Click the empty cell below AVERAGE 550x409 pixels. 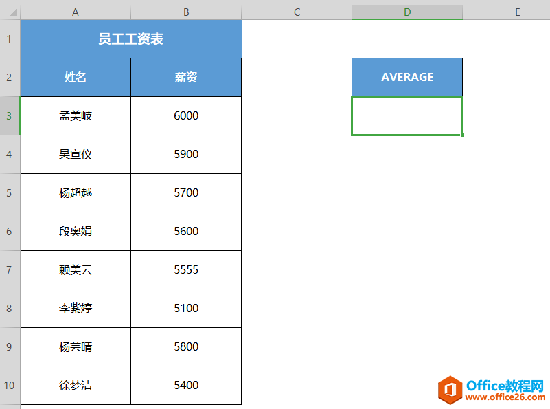tap(406, 115)
